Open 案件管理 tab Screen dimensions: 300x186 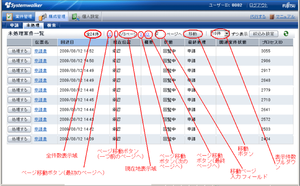pyautogui.click(x=20, y=17)
